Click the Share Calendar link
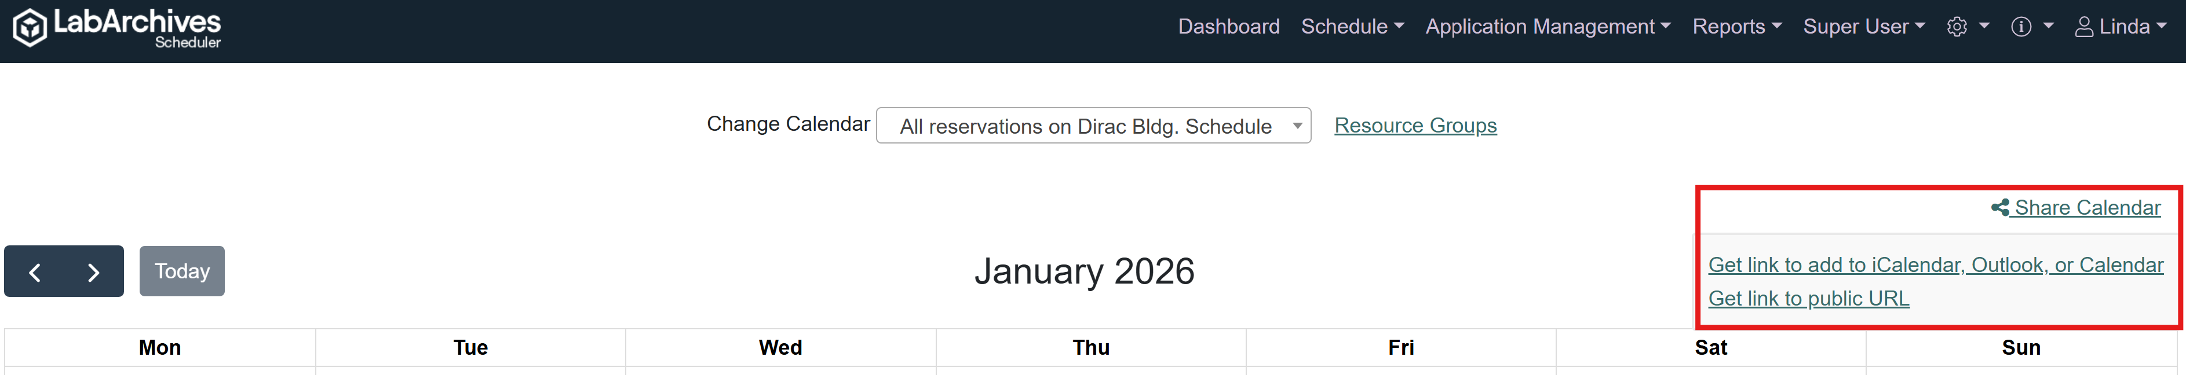 2087,208
